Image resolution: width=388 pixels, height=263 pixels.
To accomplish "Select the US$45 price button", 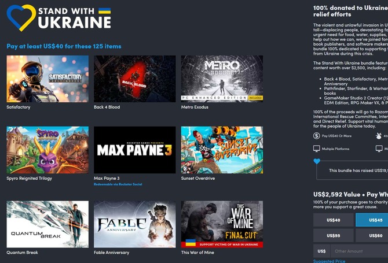I will point(372,220).
